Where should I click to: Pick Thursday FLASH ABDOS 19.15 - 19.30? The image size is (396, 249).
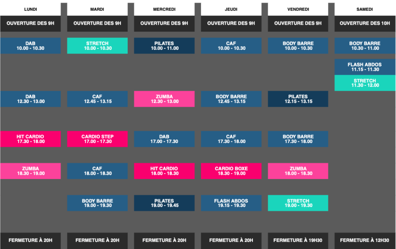[231, 203]
